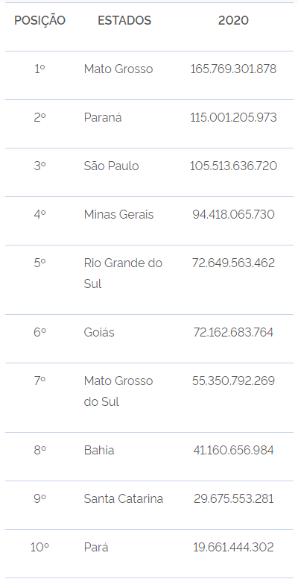Click the 10º position cell
This screenshot has height=582, width=298.
[x=39, y=547]
